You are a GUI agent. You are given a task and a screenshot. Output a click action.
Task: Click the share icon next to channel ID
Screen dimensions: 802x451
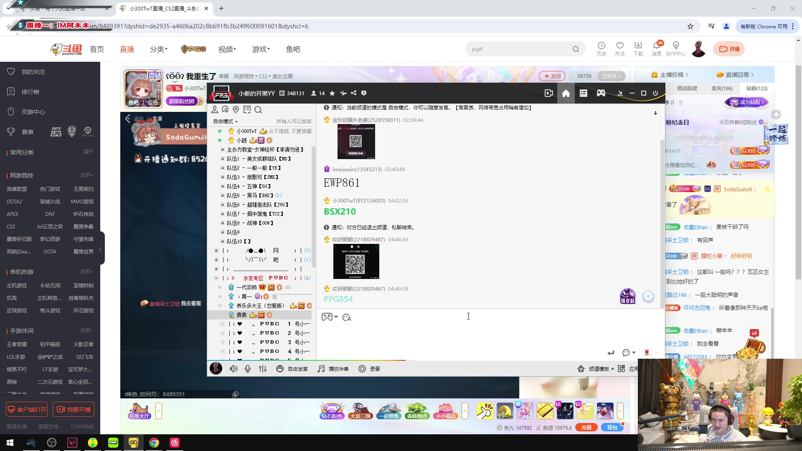tap(354, 93)
